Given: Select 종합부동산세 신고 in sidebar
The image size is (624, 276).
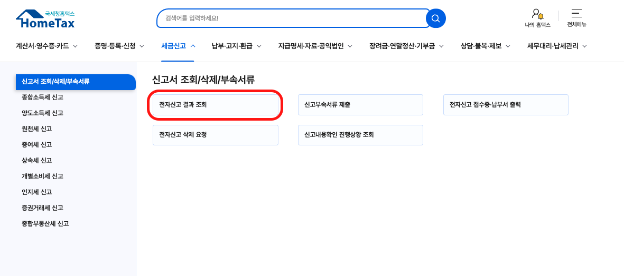Looking at the screenshot, I should click(x=45, y=224).
